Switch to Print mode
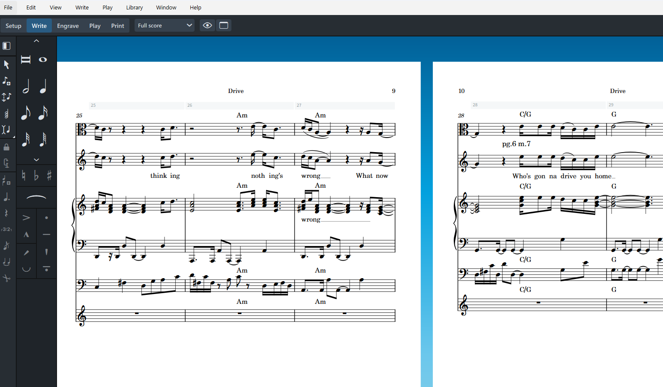The image size is (663, 387). click(117, 26)
